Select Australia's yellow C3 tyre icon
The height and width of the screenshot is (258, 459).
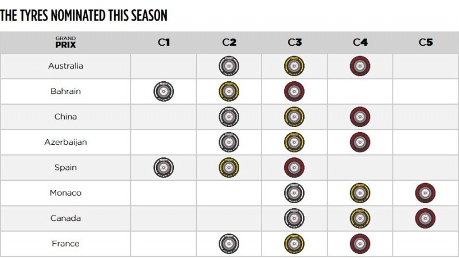(x=294, y=66)
